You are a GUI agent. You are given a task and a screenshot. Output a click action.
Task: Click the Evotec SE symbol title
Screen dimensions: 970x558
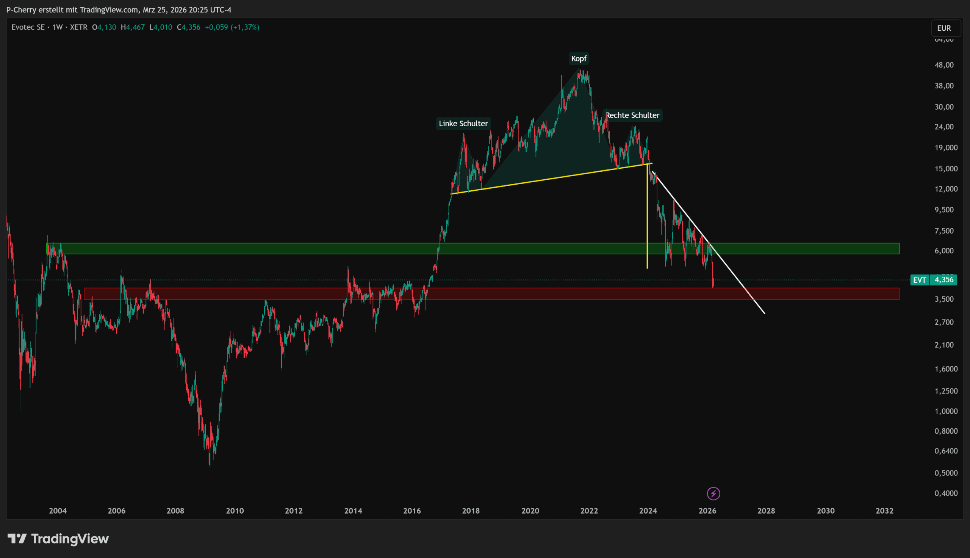(x=28, y=27)
